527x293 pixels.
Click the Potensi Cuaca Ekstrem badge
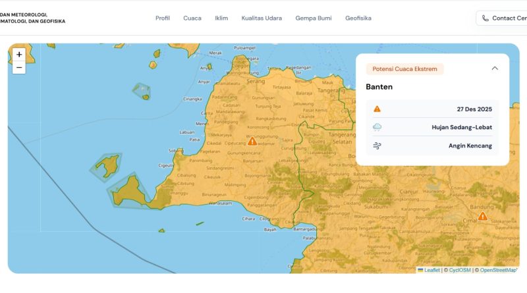point(405,69)
